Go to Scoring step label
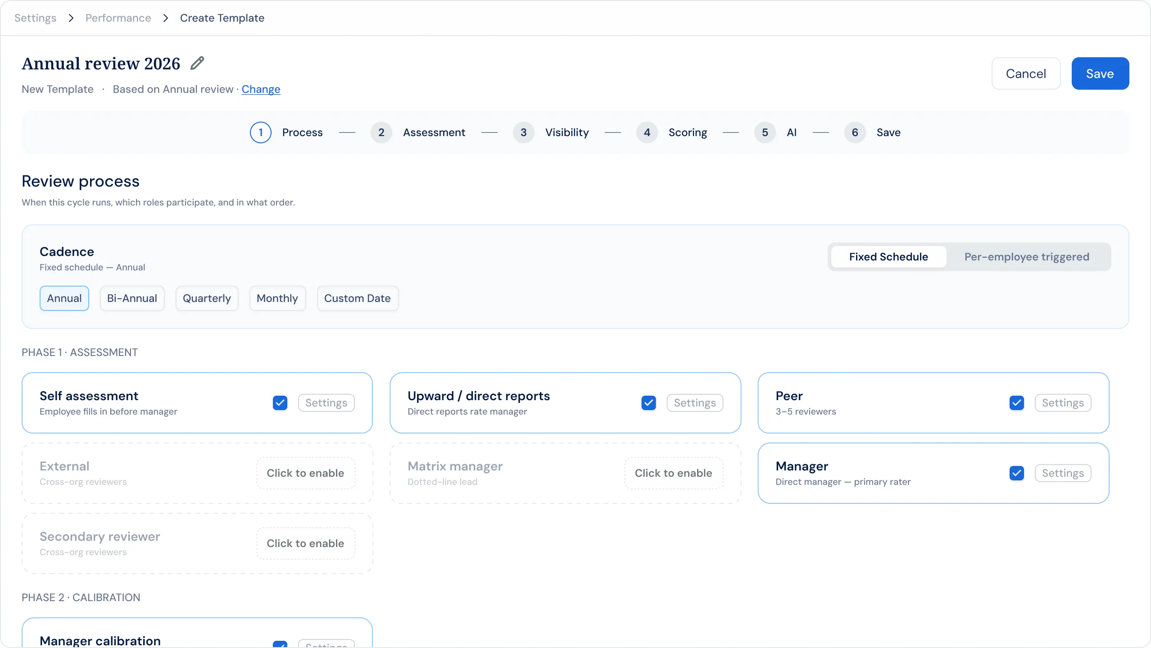Screen dimensions: 1151x648 pos(688,132)
